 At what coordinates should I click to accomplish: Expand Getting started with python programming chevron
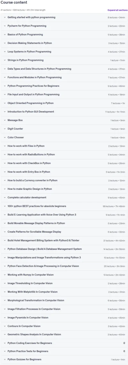[4, 17]
